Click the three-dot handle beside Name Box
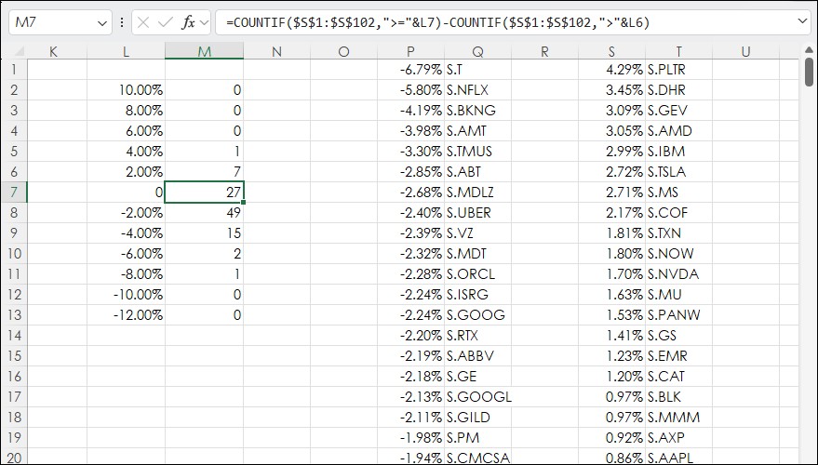This screenshot has width=818, height=465. pos(122,22)
